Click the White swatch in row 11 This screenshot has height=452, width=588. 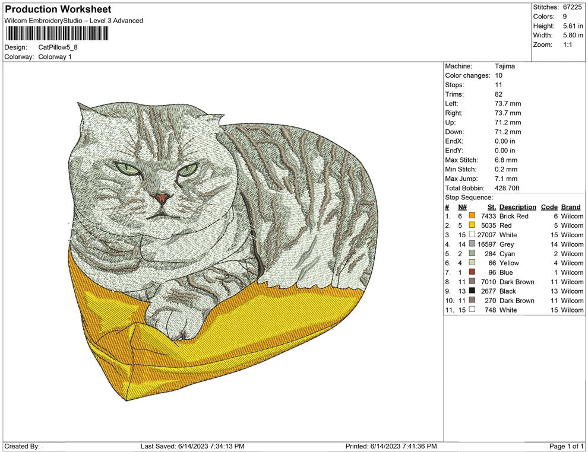coord(472,310)
